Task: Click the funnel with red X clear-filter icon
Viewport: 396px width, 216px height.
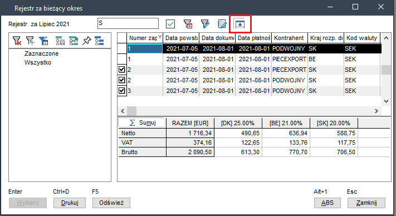Action: [x=17, y=41]
